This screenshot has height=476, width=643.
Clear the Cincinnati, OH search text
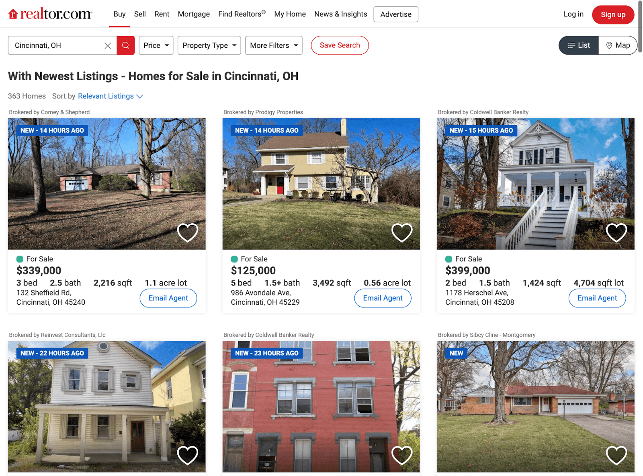pyautogui.click(x=108, y=46)
